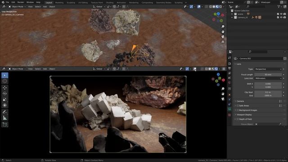This screenshot has width=288, height=162.
Task: Select the Add Cube tool in left toolbar
Action: pyautogui.click(x=5, y=125)
